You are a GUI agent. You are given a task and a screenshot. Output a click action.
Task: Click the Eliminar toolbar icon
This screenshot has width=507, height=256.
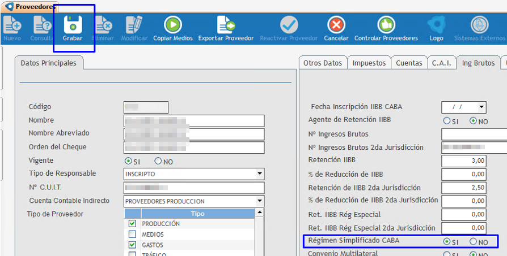click(103, 25)
